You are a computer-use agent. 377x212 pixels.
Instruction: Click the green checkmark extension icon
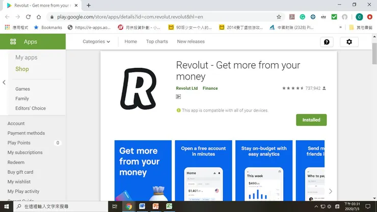[334, 17]
